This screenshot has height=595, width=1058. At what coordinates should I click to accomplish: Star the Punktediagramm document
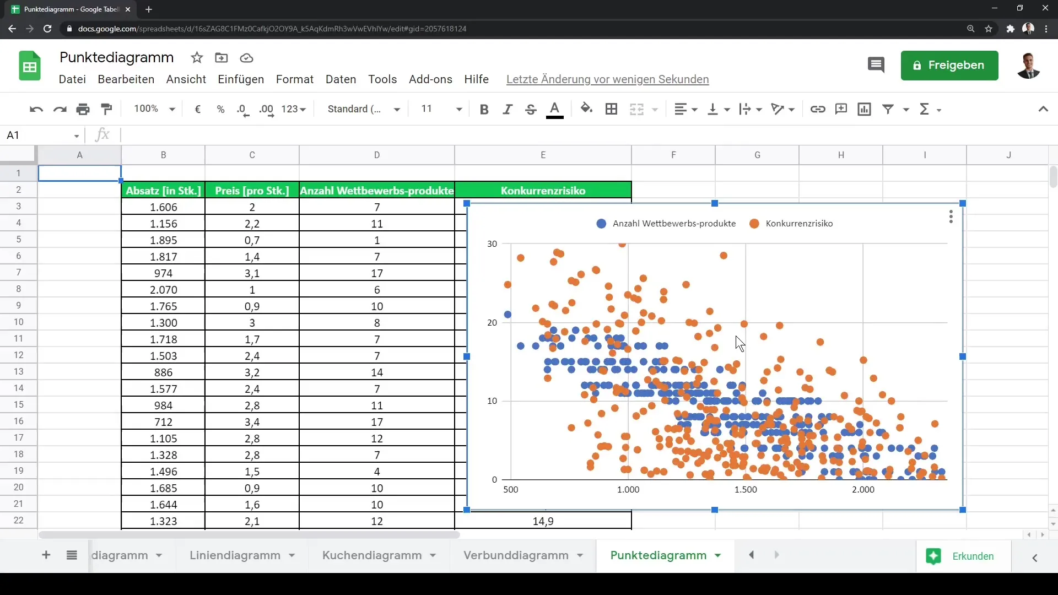197,58
